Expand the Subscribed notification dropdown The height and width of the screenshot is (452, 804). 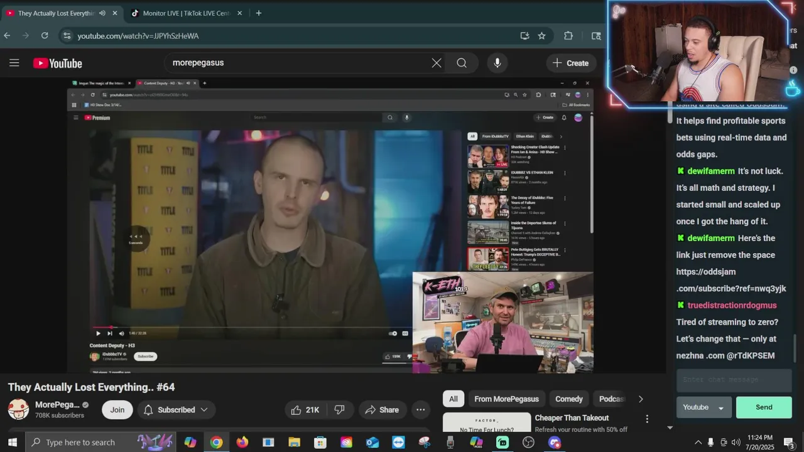pyautogui.click(x=177, y=410)
